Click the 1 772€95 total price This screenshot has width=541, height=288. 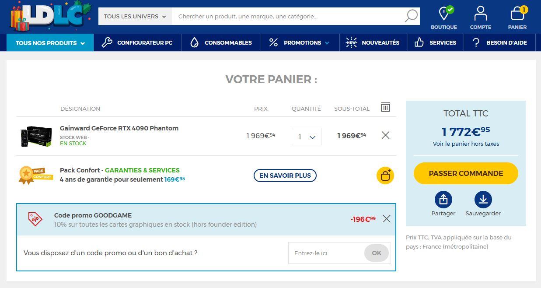point(466,131)
